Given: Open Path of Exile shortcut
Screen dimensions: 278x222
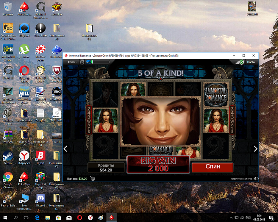Looking at the screenshot, I should coord(8,200).
